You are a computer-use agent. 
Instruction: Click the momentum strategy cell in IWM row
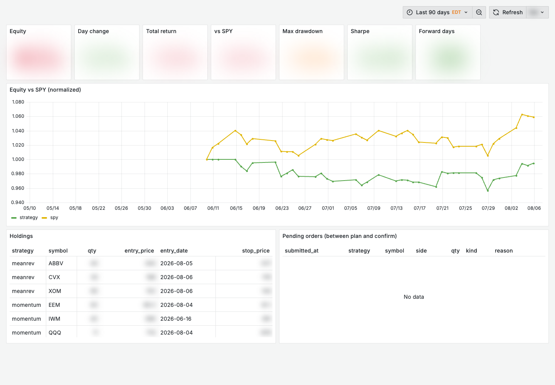[x=28, y=319]
